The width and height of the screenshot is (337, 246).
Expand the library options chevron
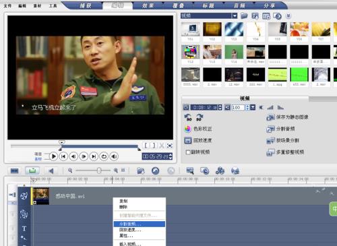[288, 16]
